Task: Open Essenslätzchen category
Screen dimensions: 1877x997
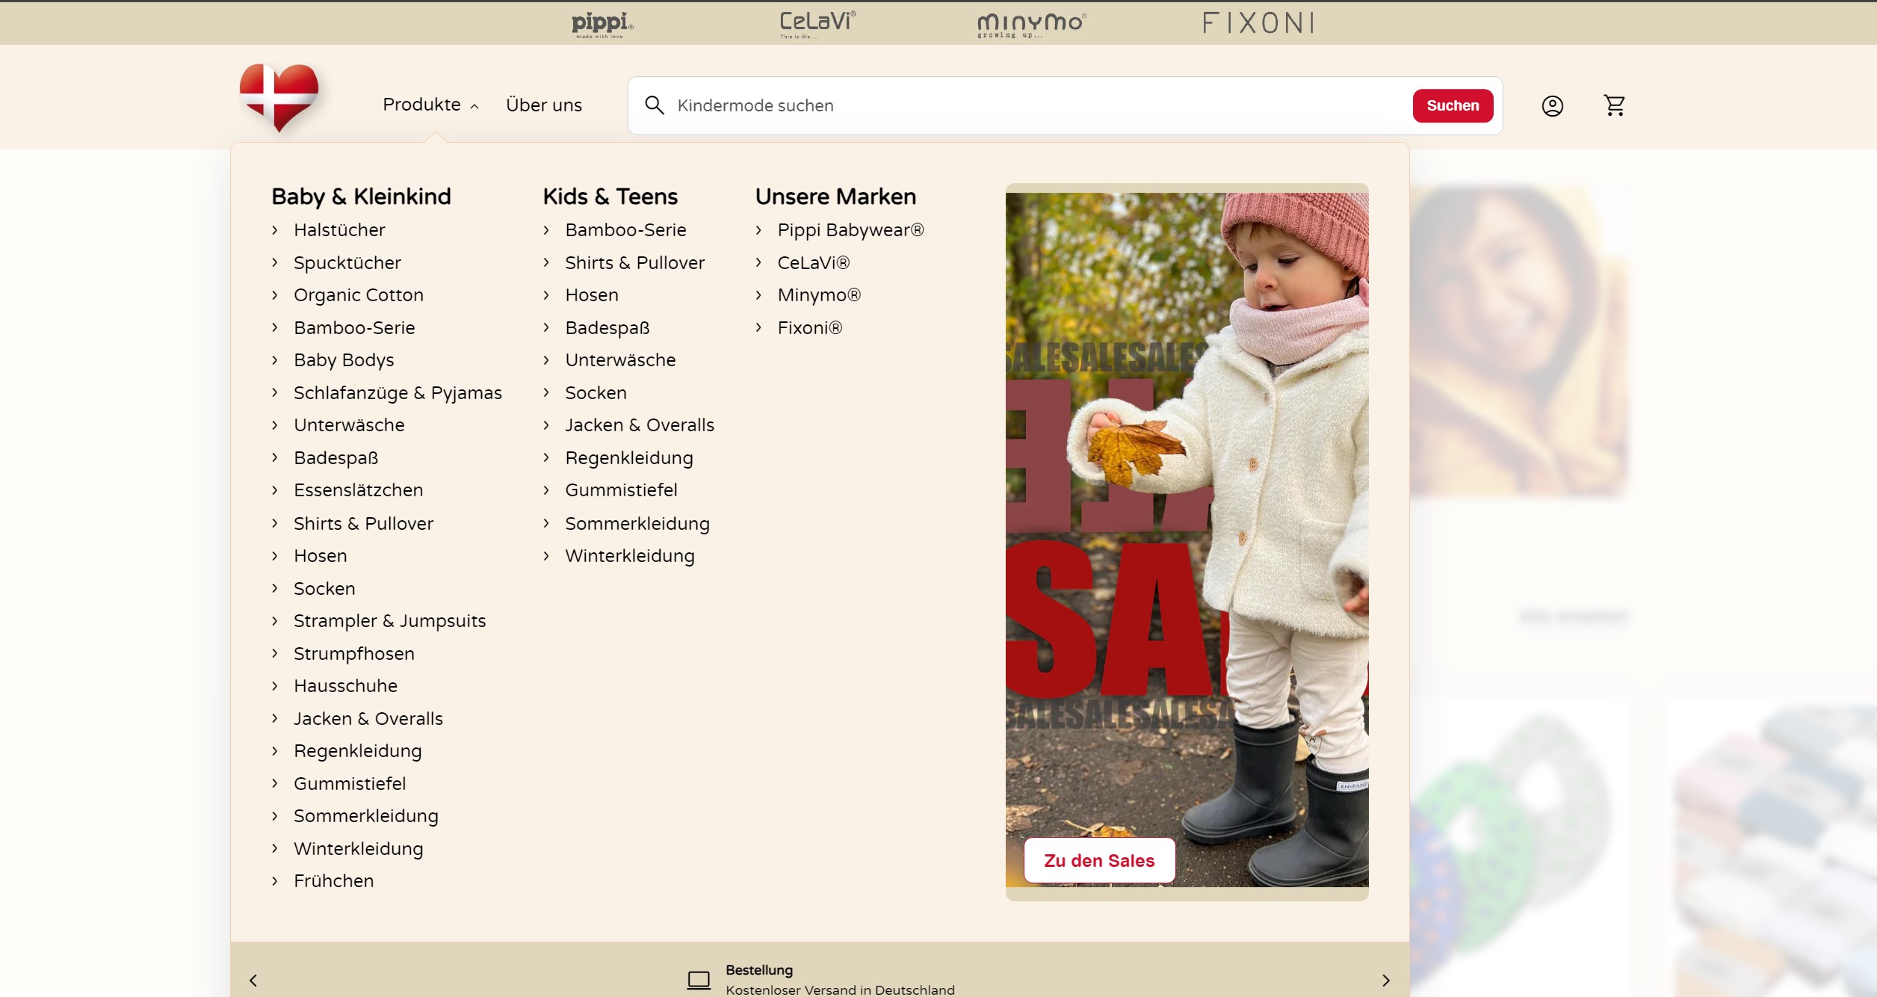Action: 359,490
